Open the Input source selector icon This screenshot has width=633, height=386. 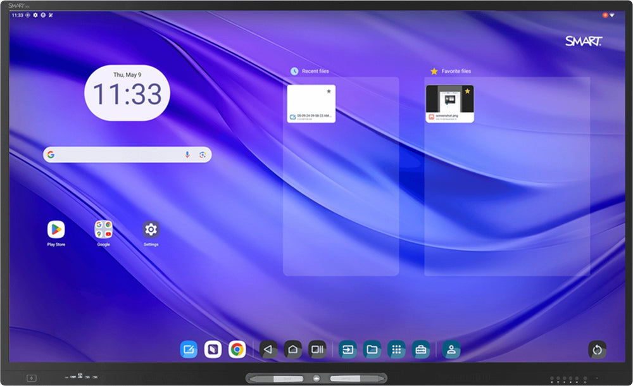tap(347, 349)
